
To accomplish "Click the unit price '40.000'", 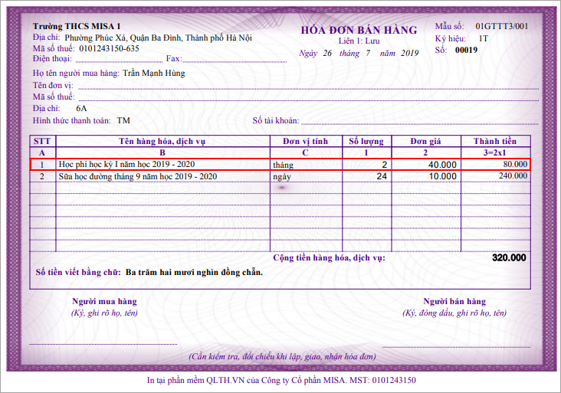I will [x=442, y=165].
